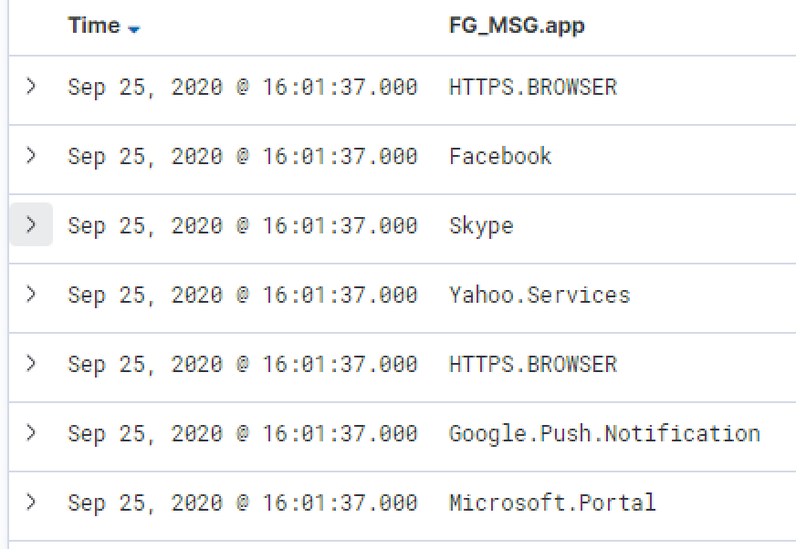Click the Time column header label
This screenshot has width=796, height=549.
(x=94, y=26)
